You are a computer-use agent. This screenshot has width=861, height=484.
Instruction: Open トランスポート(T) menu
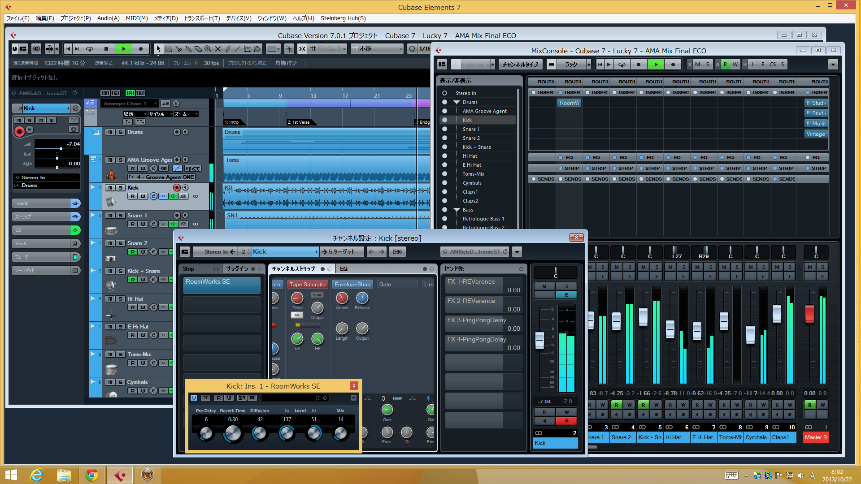(202, 18)
